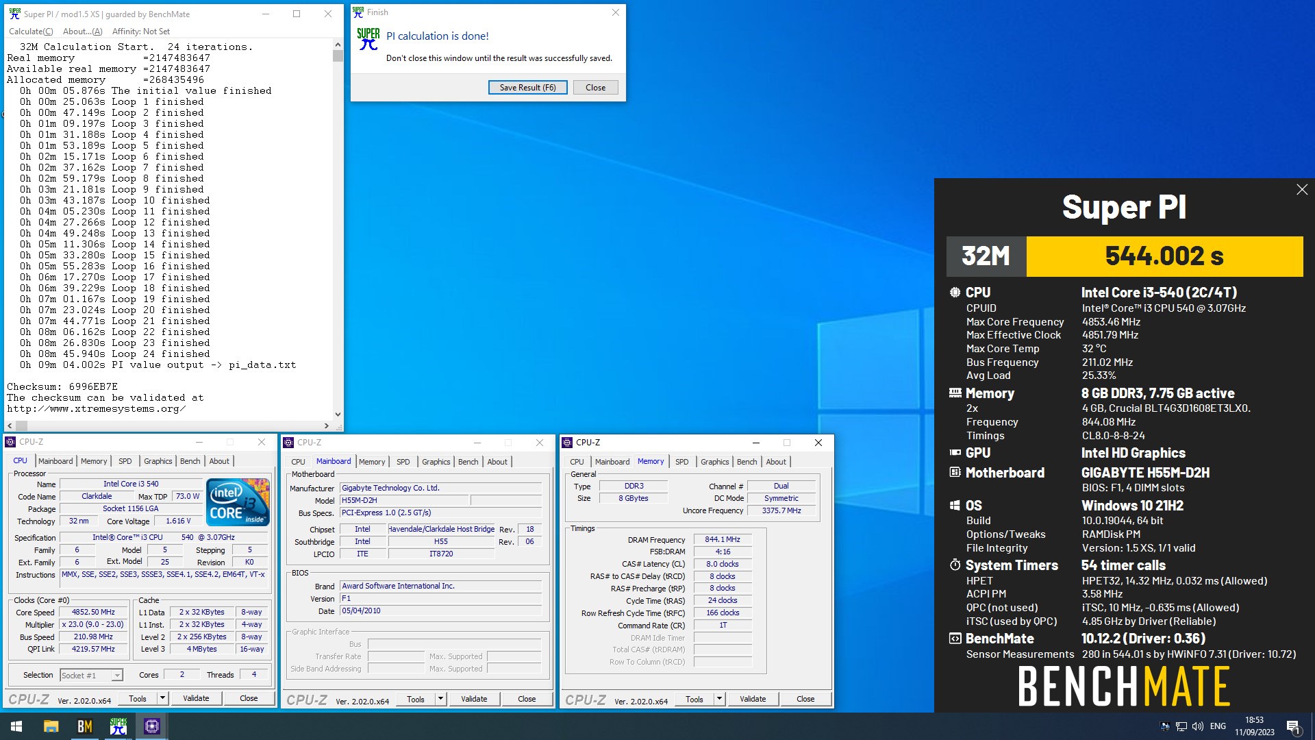Open Calculate menu in Super PI

coord(31,32)
